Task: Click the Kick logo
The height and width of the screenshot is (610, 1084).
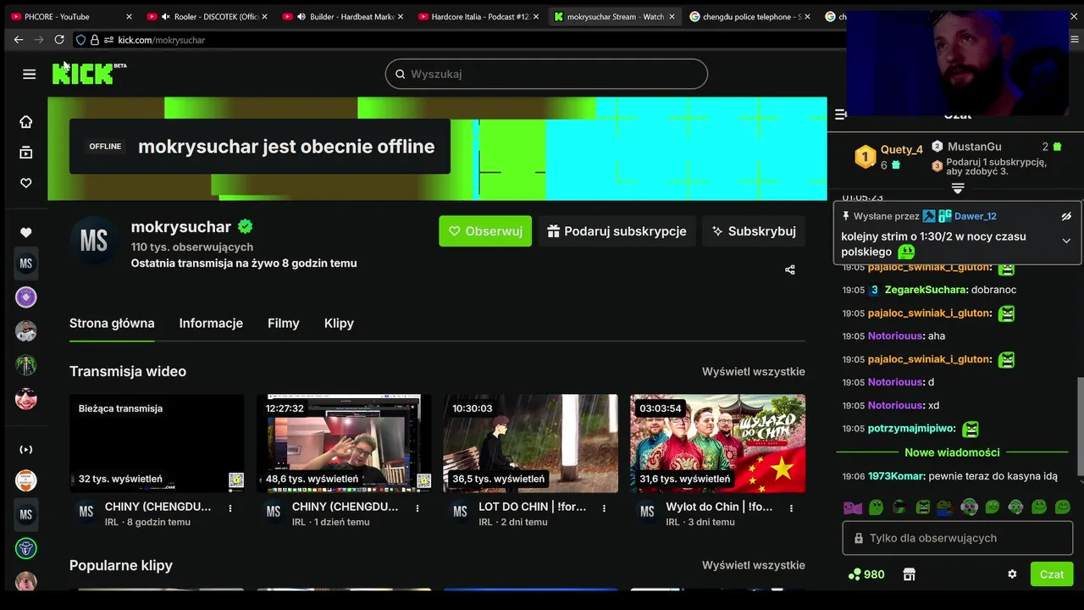Action: coord(89,74)
